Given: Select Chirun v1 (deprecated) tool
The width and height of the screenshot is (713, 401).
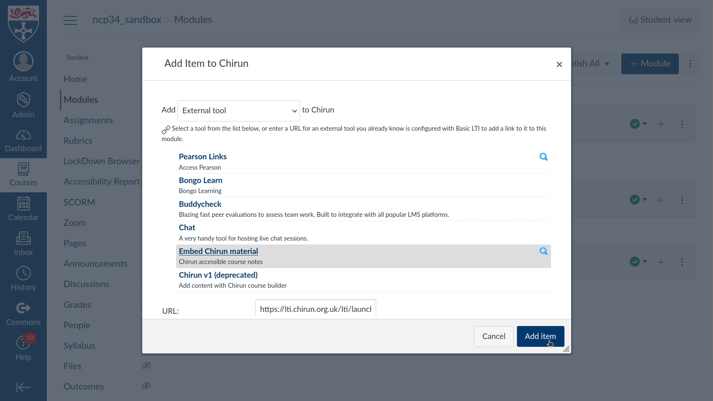Looking at the screenshot, I should [x=218, y=275].
